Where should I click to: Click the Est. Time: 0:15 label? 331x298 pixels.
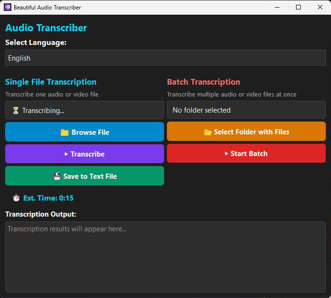click(48, 198)
